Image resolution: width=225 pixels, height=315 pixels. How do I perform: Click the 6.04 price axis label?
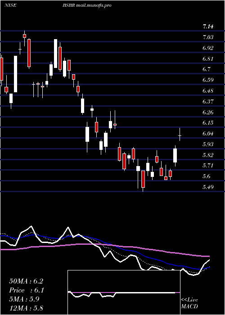click(x=208, y=134)
